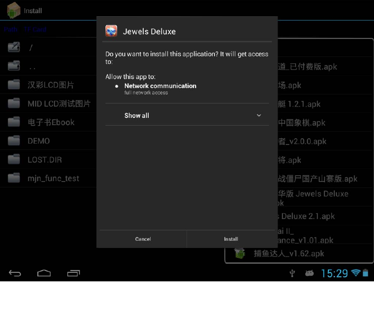Tap the Install button in the dialog
Viewport: 374px width, 336px height.
click(231, 239)
